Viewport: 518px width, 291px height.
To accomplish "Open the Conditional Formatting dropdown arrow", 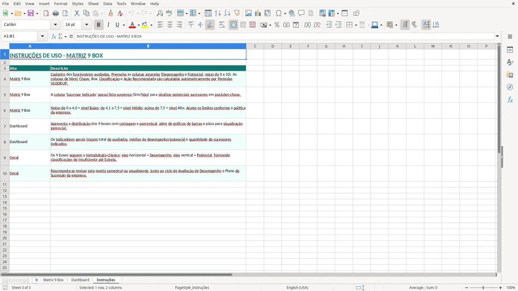I will 396,25.
